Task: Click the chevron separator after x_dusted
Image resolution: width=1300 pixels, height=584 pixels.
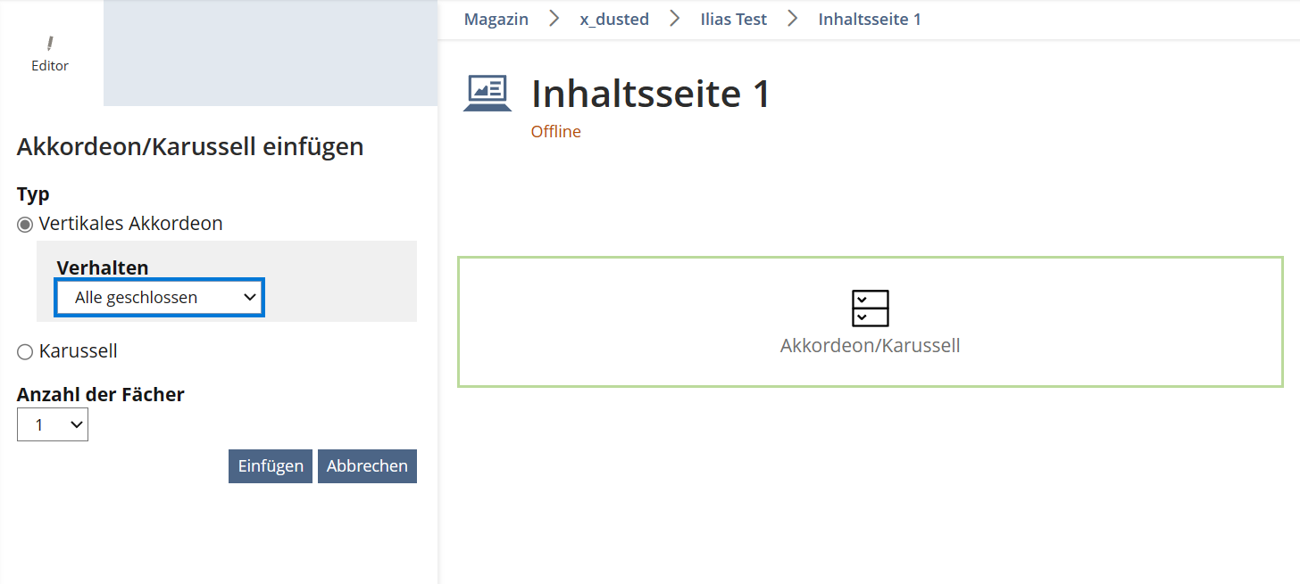Action: click(x=675, y=19)
